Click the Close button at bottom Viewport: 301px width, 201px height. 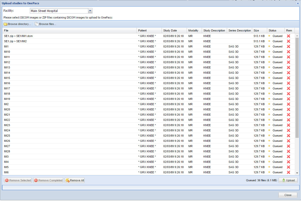288,195
